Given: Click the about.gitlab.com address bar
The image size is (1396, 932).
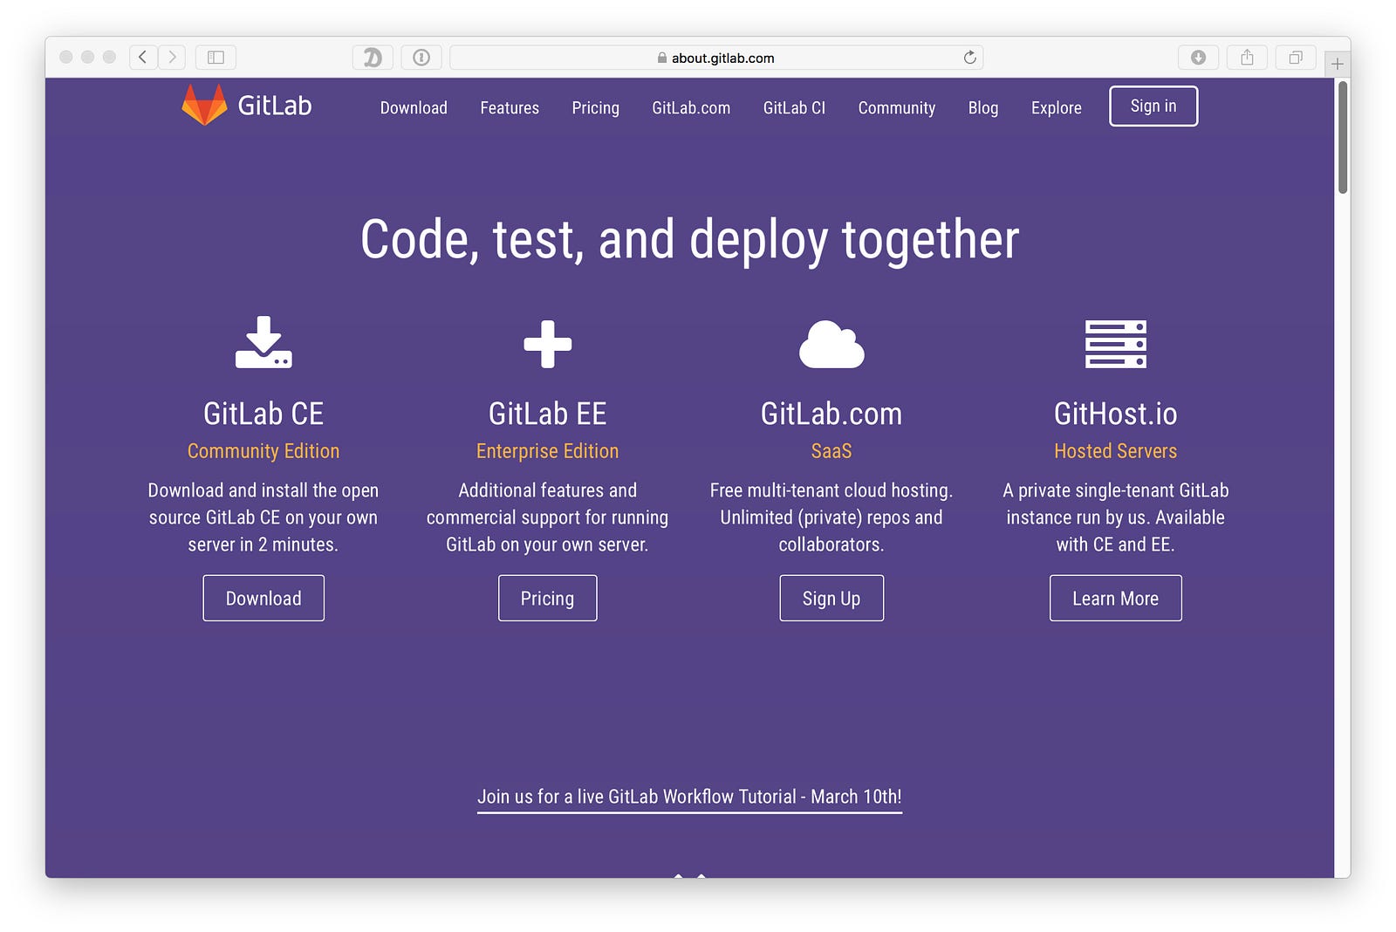Looking at the screenshot, I should click(x=716, y=58).
